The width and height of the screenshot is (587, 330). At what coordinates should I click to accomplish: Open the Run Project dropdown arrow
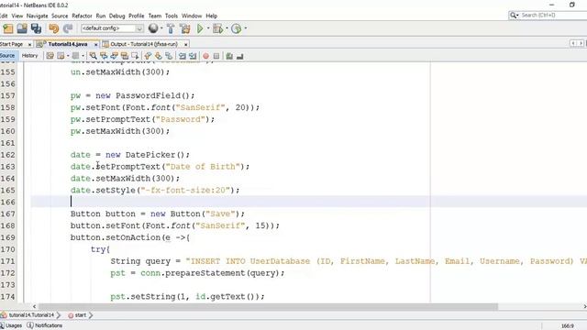coord(208,28)
